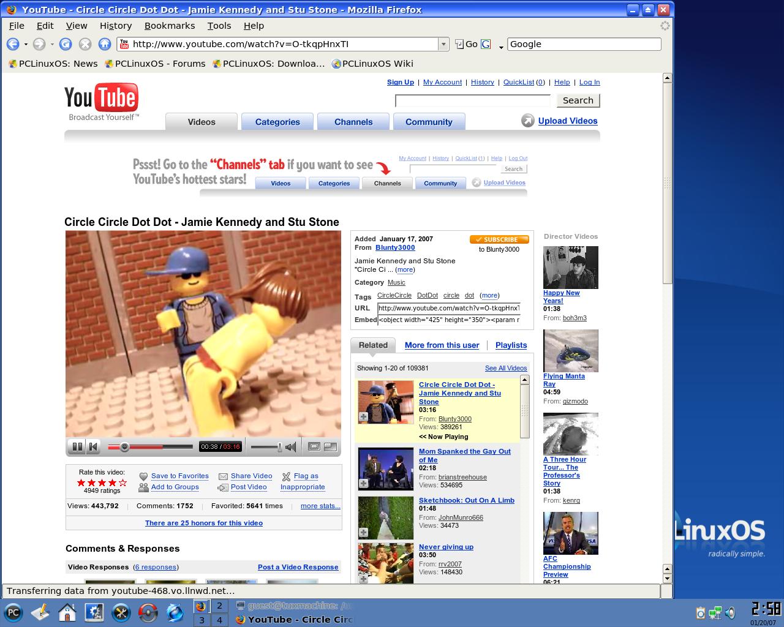Switch video player to full screen mode

pos(330,447)
